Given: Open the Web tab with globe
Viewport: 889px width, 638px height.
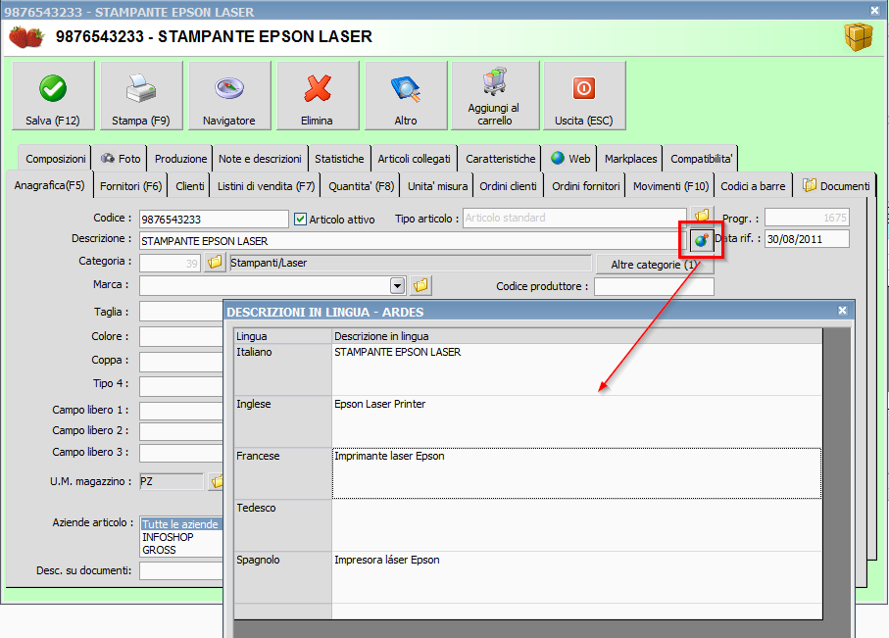Looking at the screenshot, I should coord(570,159).
